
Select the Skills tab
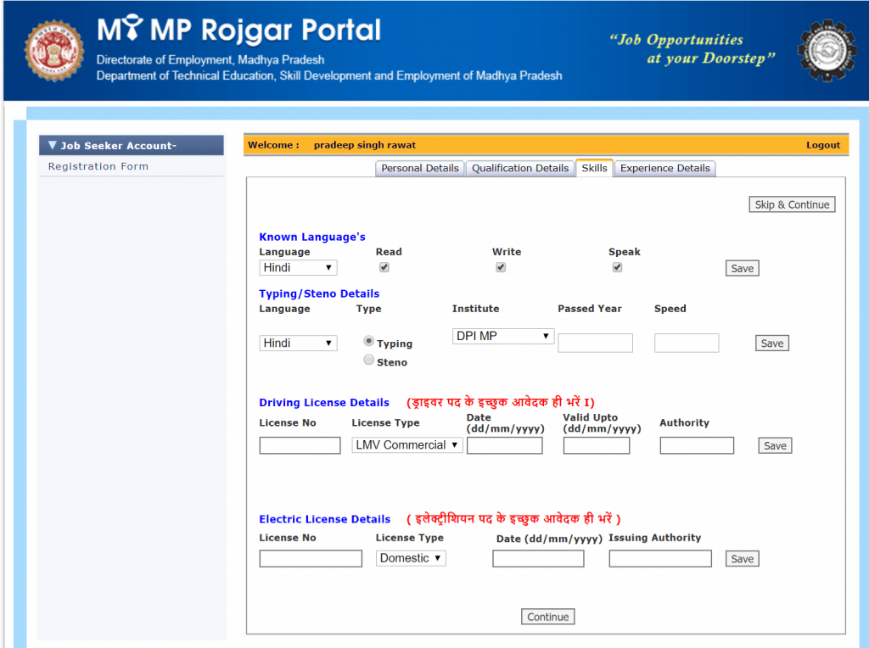point(594,168)
